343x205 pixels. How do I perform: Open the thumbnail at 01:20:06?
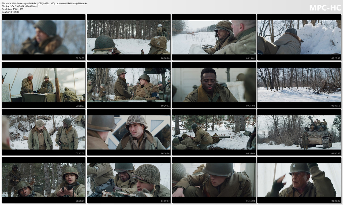[x=299, y=180]
